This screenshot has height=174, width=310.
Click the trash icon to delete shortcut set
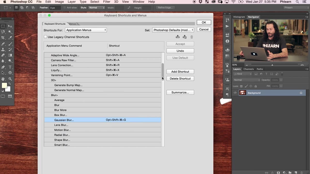(x=192, y=37)
